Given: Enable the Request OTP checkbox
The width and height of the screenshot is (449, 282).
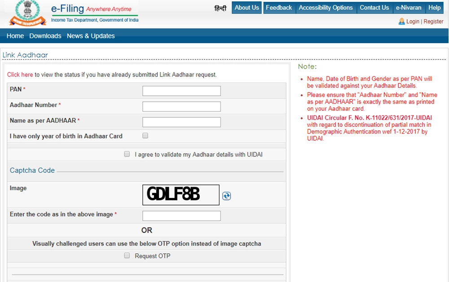Looking at the screenshot, I should point(127,255).
